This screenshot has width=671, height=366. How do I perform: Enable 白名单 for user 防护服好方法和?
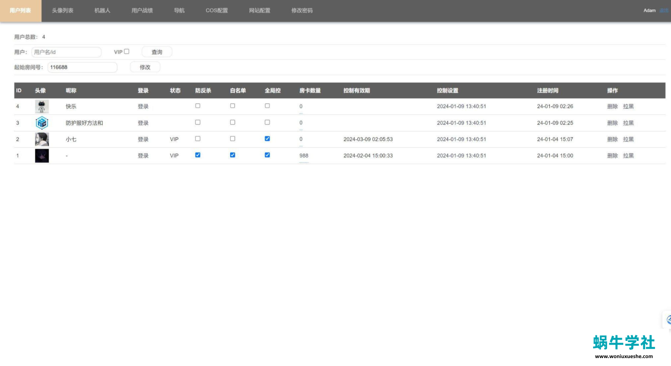click(x=233, y=122)
